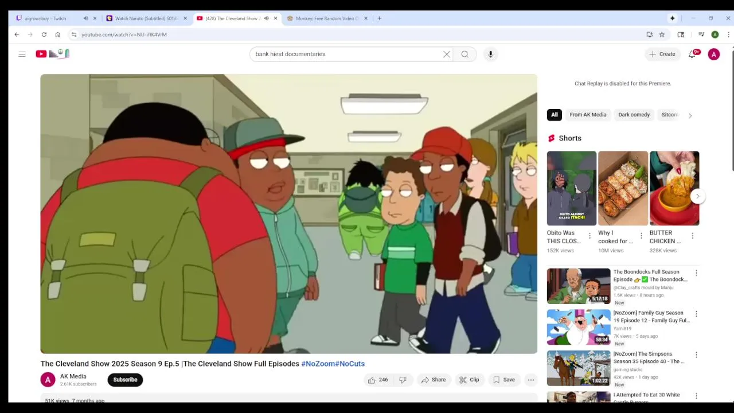734x413 pixels.
Task: Click the #NoZoom hashtag link
Action: tap(318, 364)
